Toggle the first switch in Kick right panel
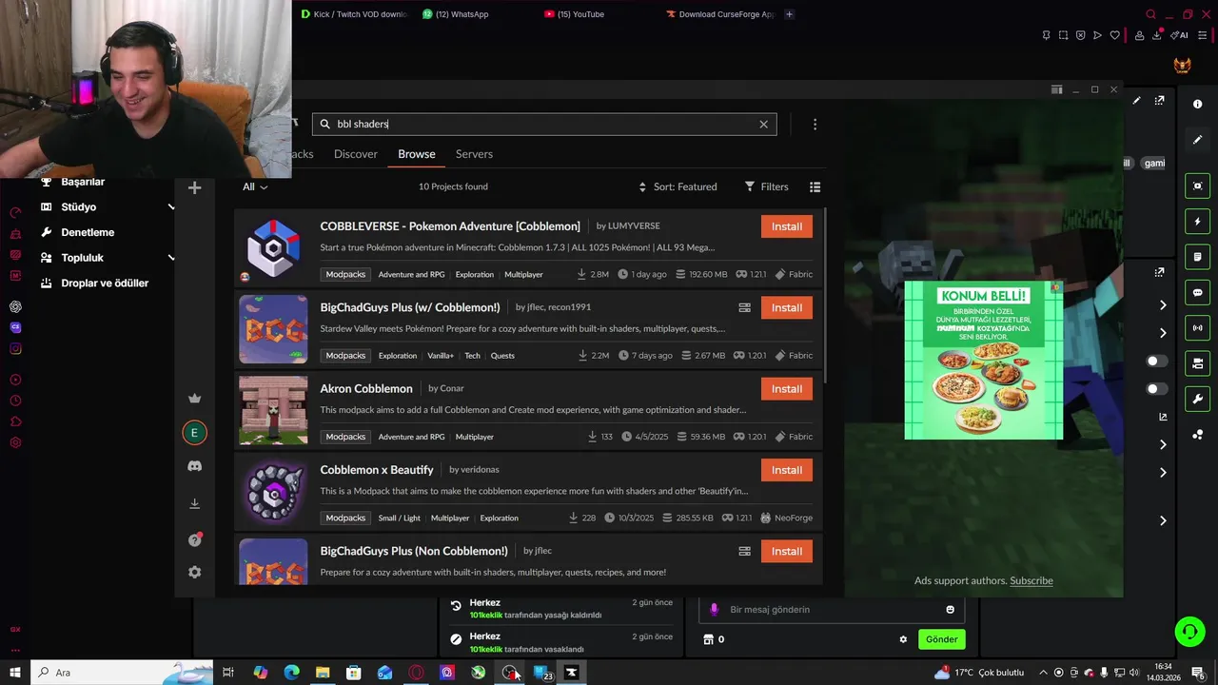This screenshot has height=685, width=1218. coord(1156,362)
